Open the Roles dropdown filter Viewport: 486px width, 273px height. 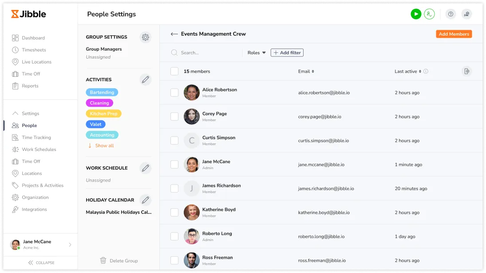point(257,53)
